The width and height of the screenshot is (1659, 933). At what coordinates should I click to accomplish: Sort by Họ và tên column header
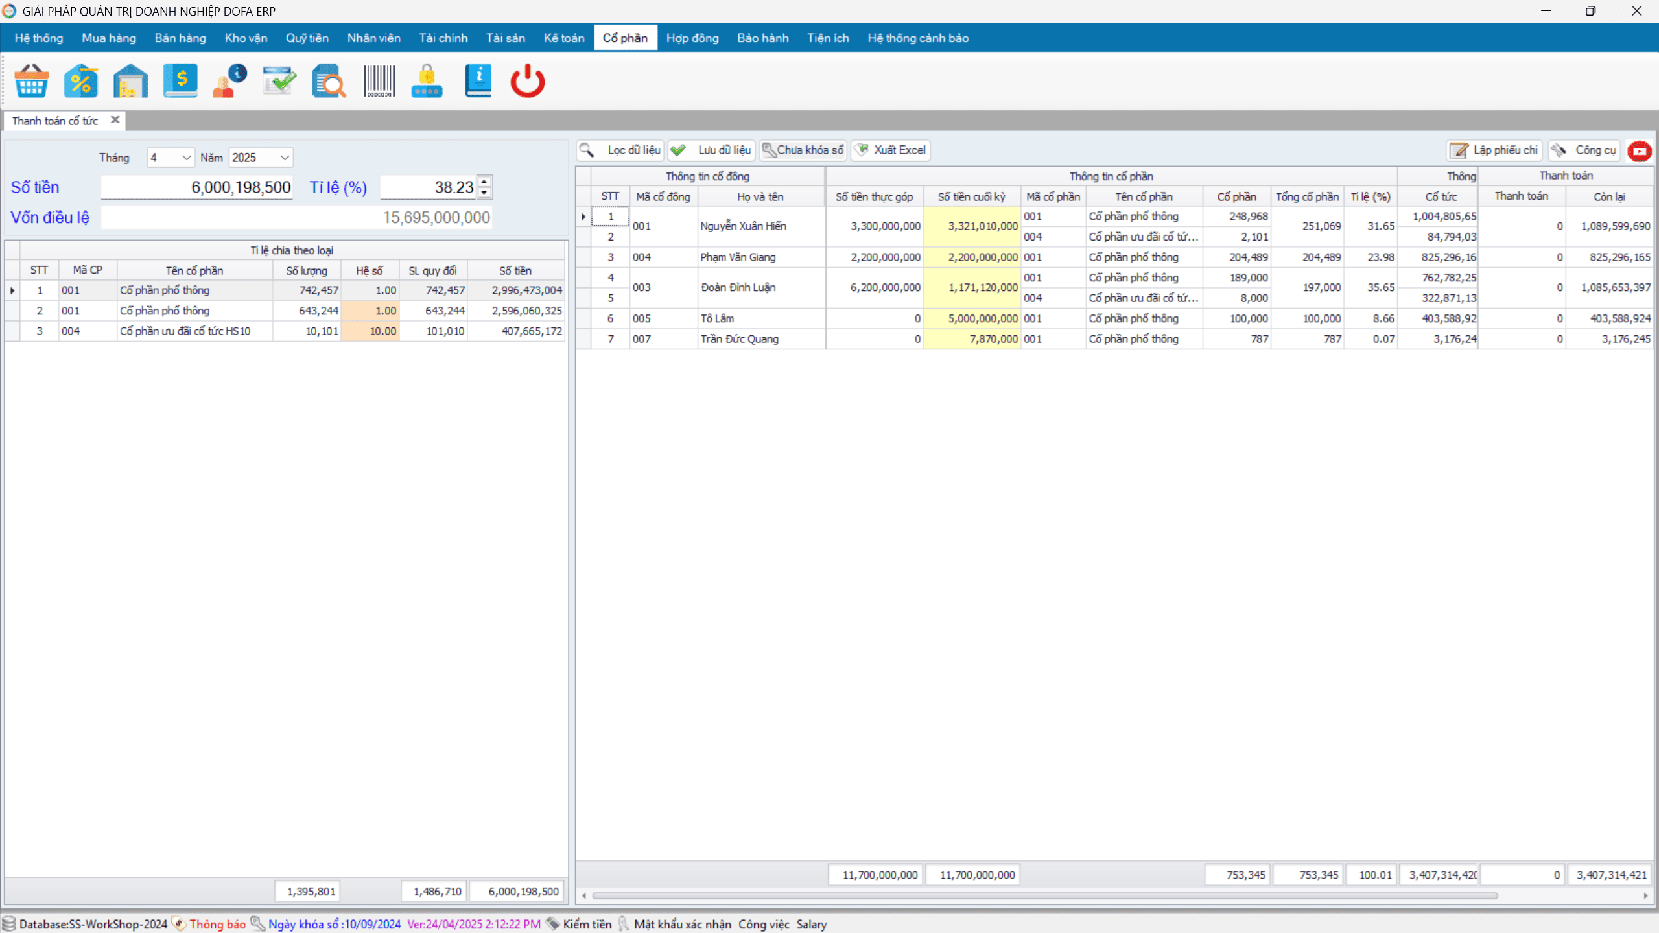[x=760, y=196]
